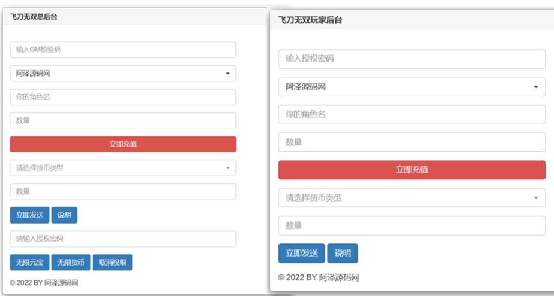
Task: Click 数量 field below currency type in 玩家后台
Action: tap(411, 225)
